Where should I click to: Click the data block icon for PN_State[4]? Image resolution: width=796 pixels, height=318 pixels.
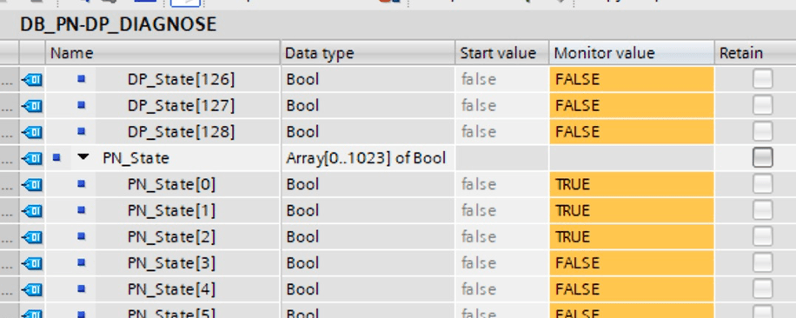pyautogui.click(x=32, y=290)
